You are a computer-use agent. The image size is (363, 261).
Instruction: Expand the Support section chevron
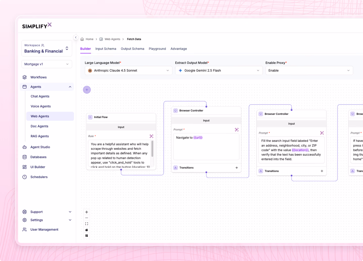click(70, 212)
